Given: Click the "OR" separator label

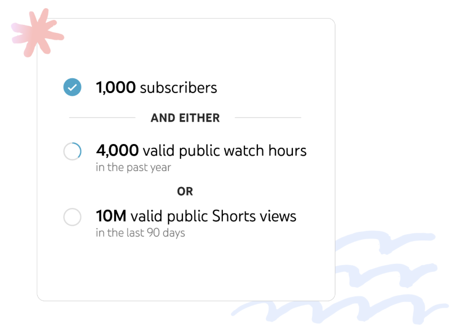Looking at the screenshot, I should click(185, 191).
